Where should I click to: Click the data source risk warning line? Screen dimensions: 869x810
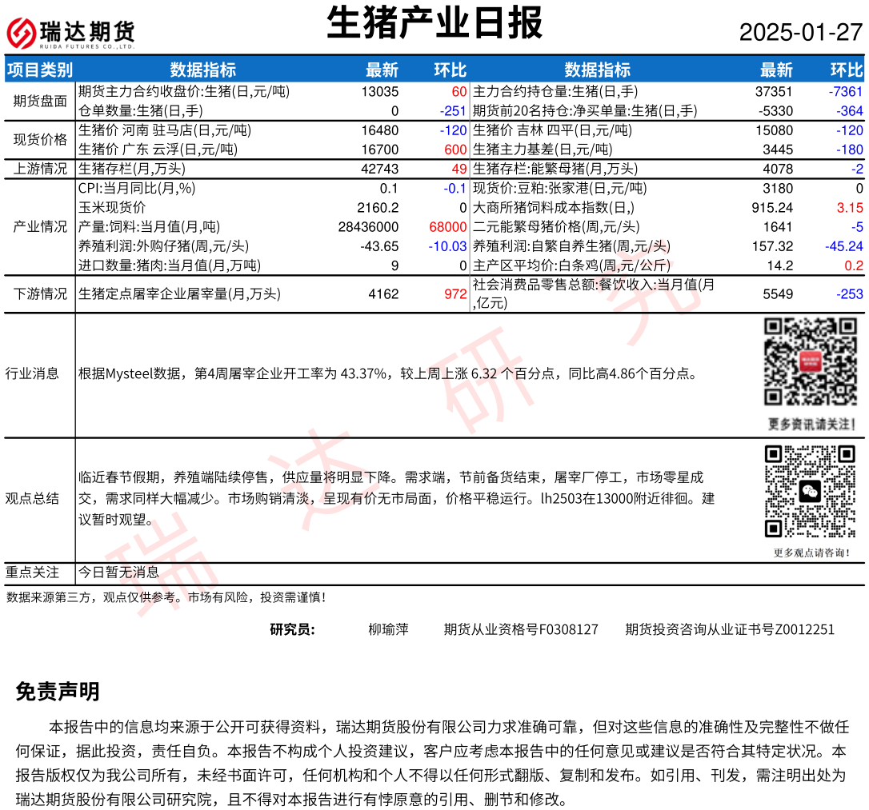[x=166, y=597]
